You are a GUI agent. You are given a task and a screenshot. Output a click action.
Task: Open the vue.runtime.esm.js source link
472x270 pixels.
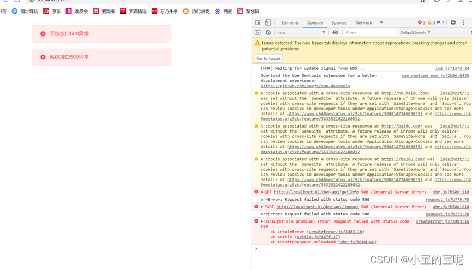coord(435,76)
